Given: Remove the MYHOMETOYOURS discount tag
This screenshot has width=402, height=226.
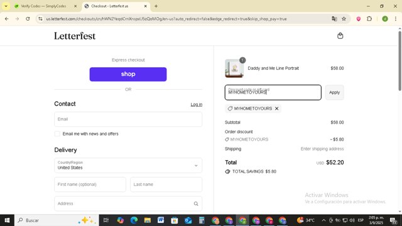Looking at the screenshot, I should [276, 109].
